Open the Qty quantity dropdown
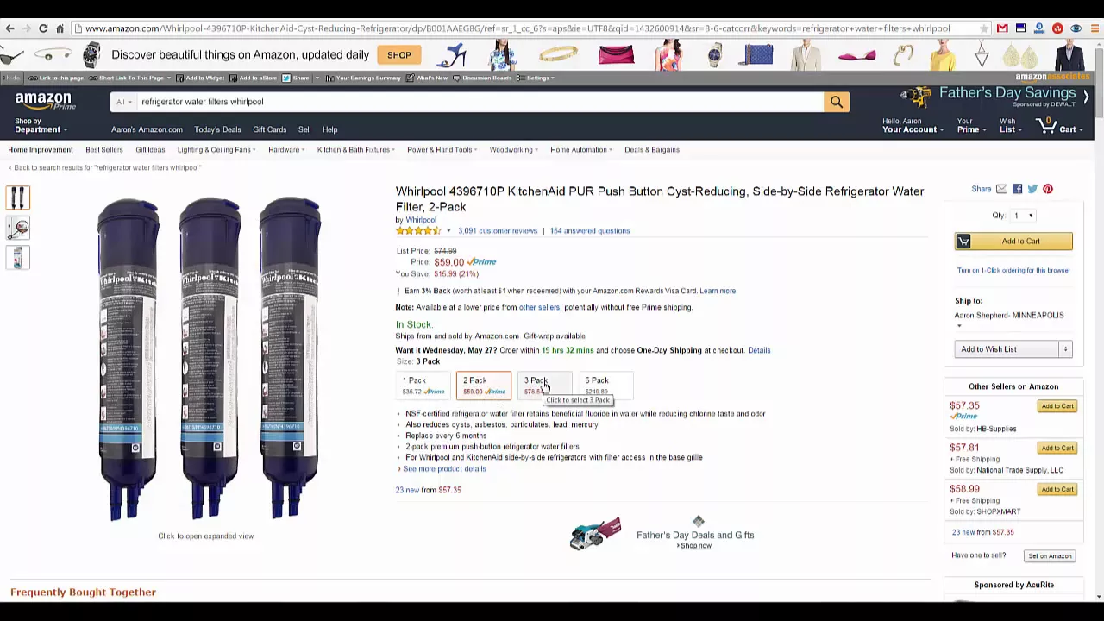The width and height of the screenshot is (1104, 621). [1024, 216]
